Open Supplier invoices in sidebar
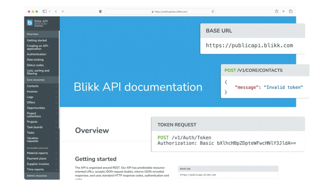This screenshot has width=331, height=187. point(38,164)
